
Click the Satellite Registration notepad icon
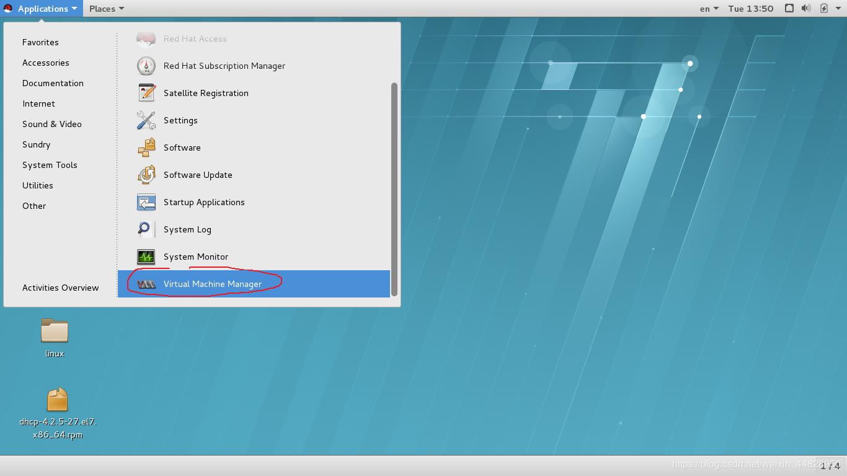pyautogui.click(x=146, y=93)
